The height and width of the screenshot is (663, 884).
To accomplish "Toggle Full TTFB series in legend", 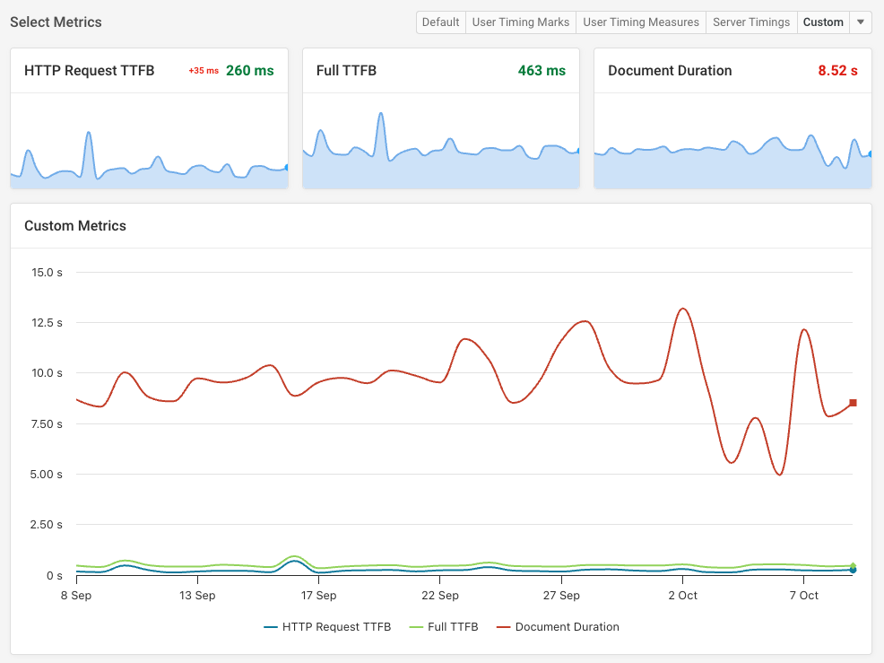I will (444, 627).
